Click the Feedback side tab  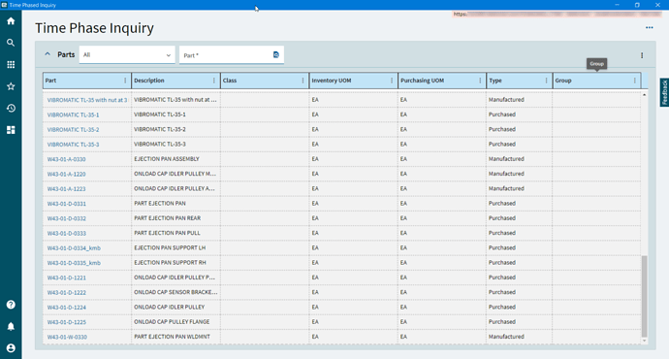coord(664,92)
